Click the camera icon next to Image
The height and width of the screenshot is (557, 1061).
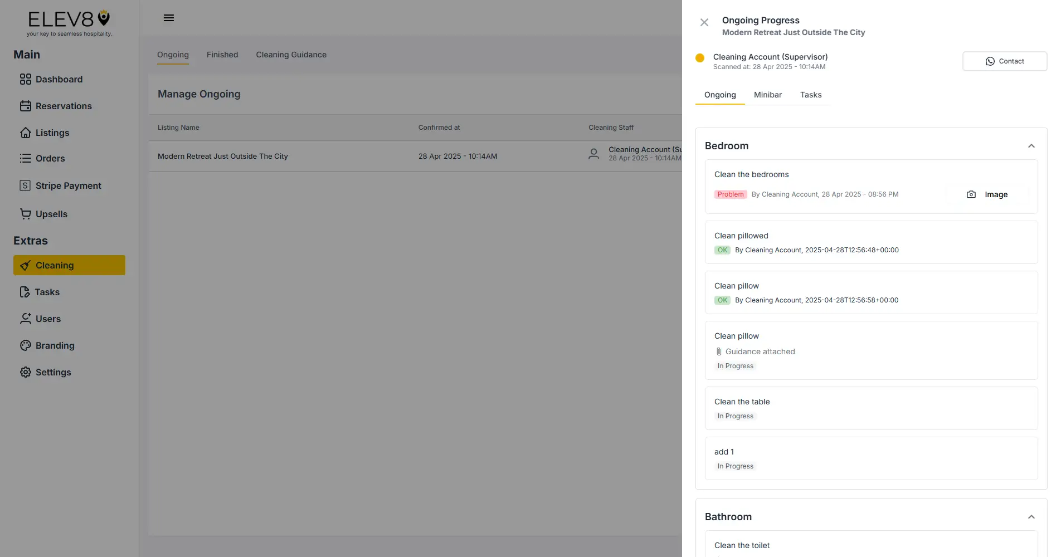click(971, 194)
